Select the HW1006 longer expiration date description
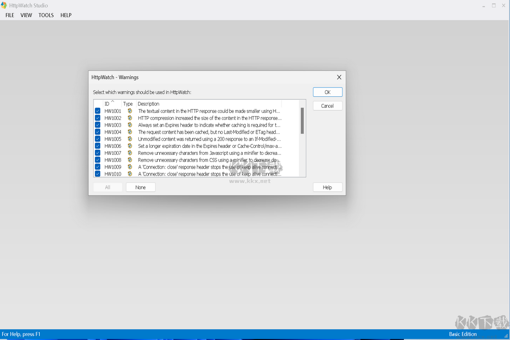 [210, 146]
